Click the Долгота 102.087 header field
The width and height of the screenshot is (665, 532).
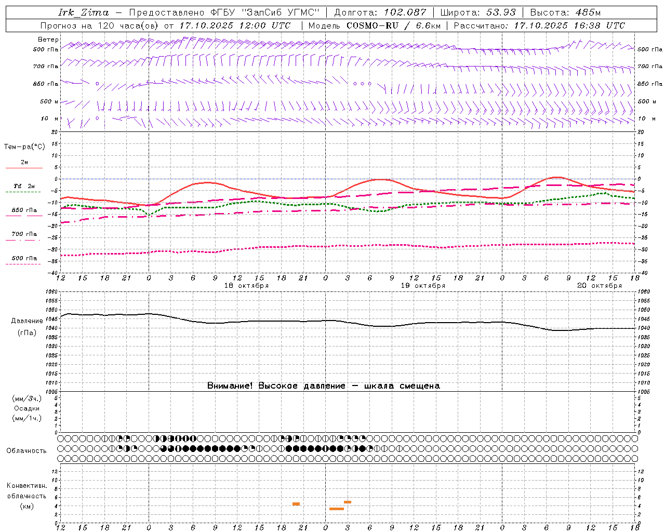(x=380, y=12)
